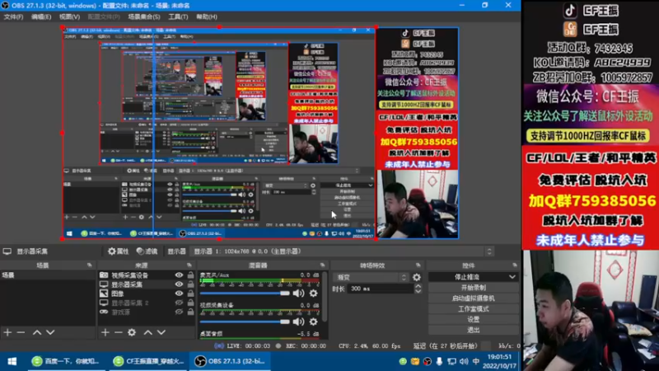Move scene down with the down arrow in 场景 panel
The width and height of the screenshot is (659, 371).
pos(50,332)
